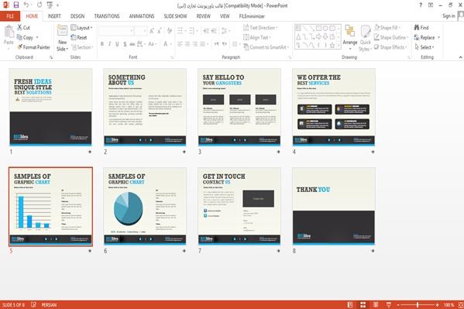Viewport: 464px width, 309px height.
Task: Click the font size combo box
Action: coord(140,31)
